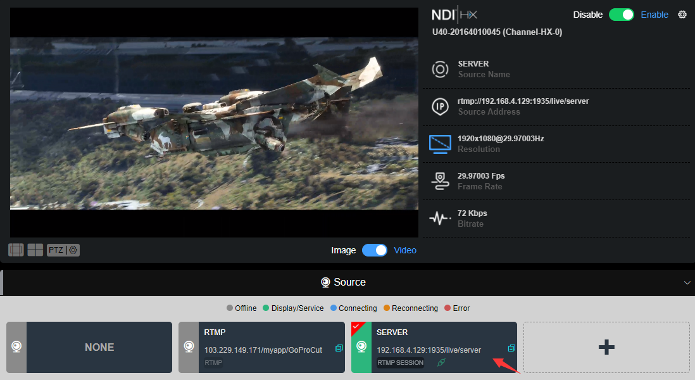The image size is (695, 380).
Task: Click the gray Offline status dot
Action: tap(230, 308)
